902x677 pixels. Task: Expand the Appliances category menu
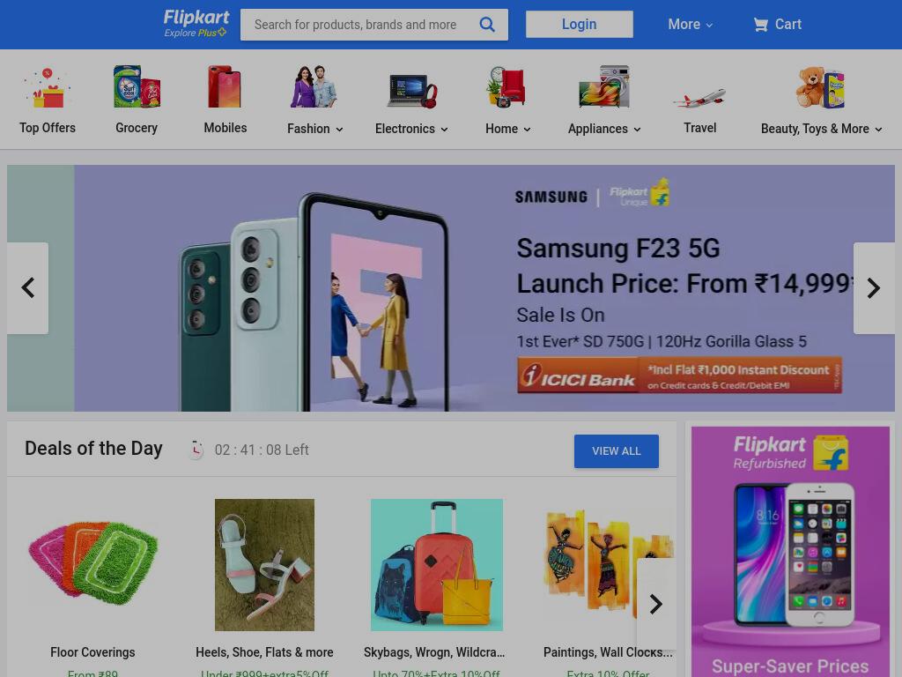604,129
